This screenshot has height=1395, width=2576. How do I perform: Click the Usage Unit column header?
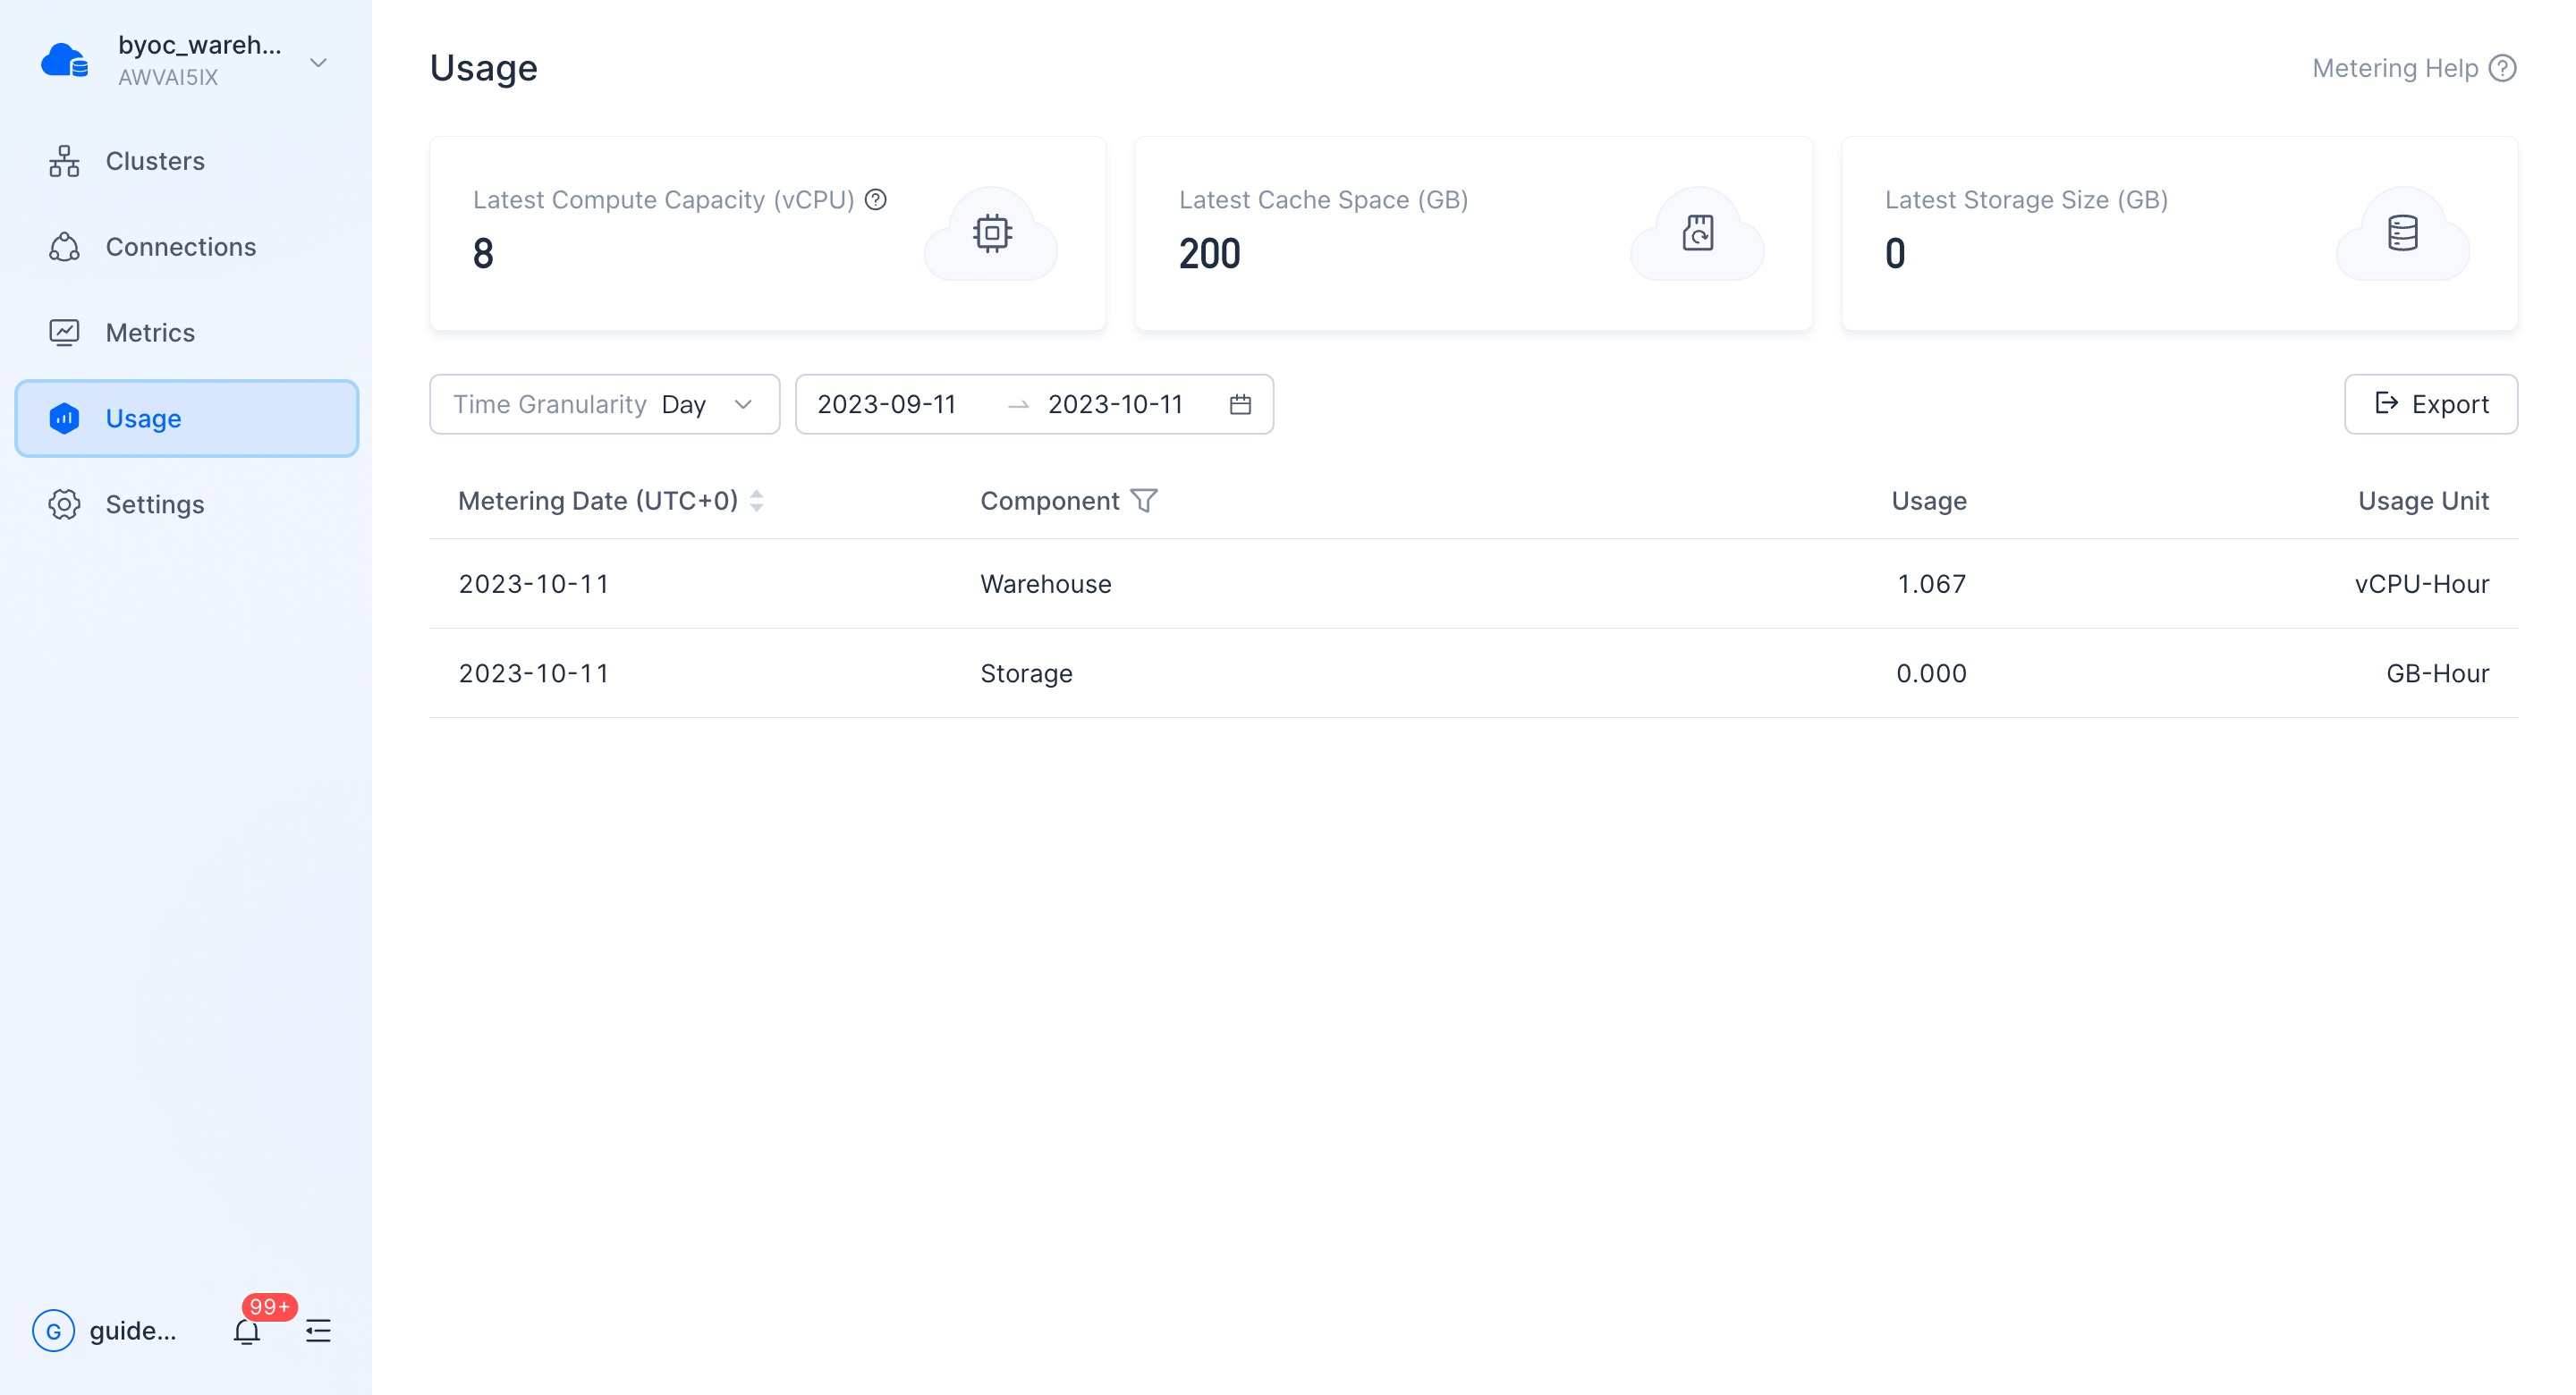pyautogui.click(x=2423, y=501)
